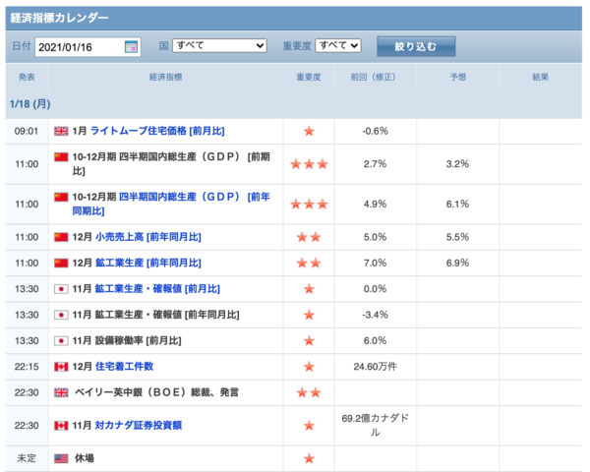
Task: Open 四半期国内総生産（GDP）[前年同期比] link
Action: click(171, 204)
